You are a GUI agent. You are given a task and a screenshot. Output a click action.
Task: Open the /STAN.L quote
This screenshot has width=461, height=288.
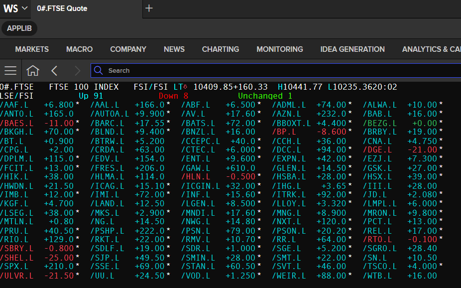pyautogui.click(x=198, y=266)
